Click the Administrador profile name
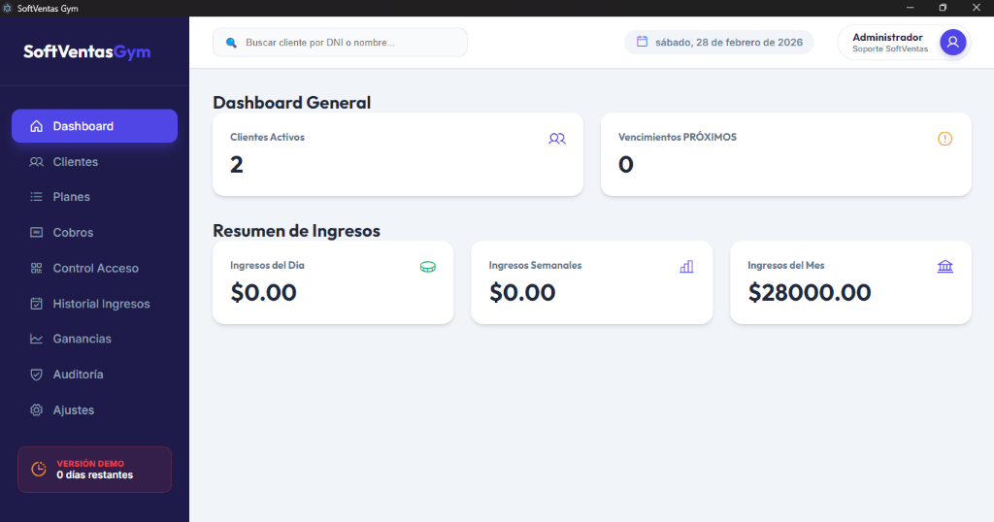This screenshot has width=994, height=522. point(887,38)
